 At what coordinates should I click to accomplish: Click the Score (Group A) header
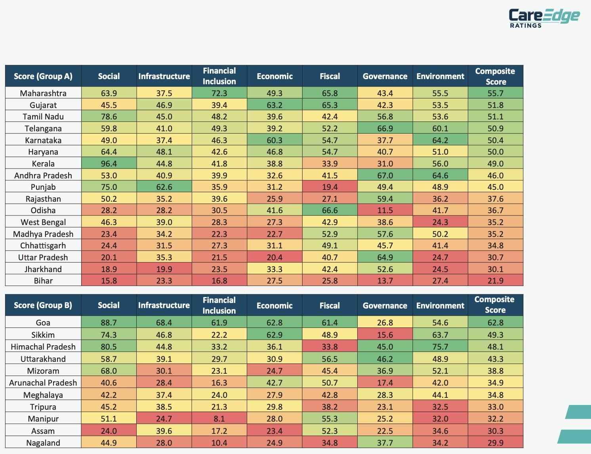(43, 76)
